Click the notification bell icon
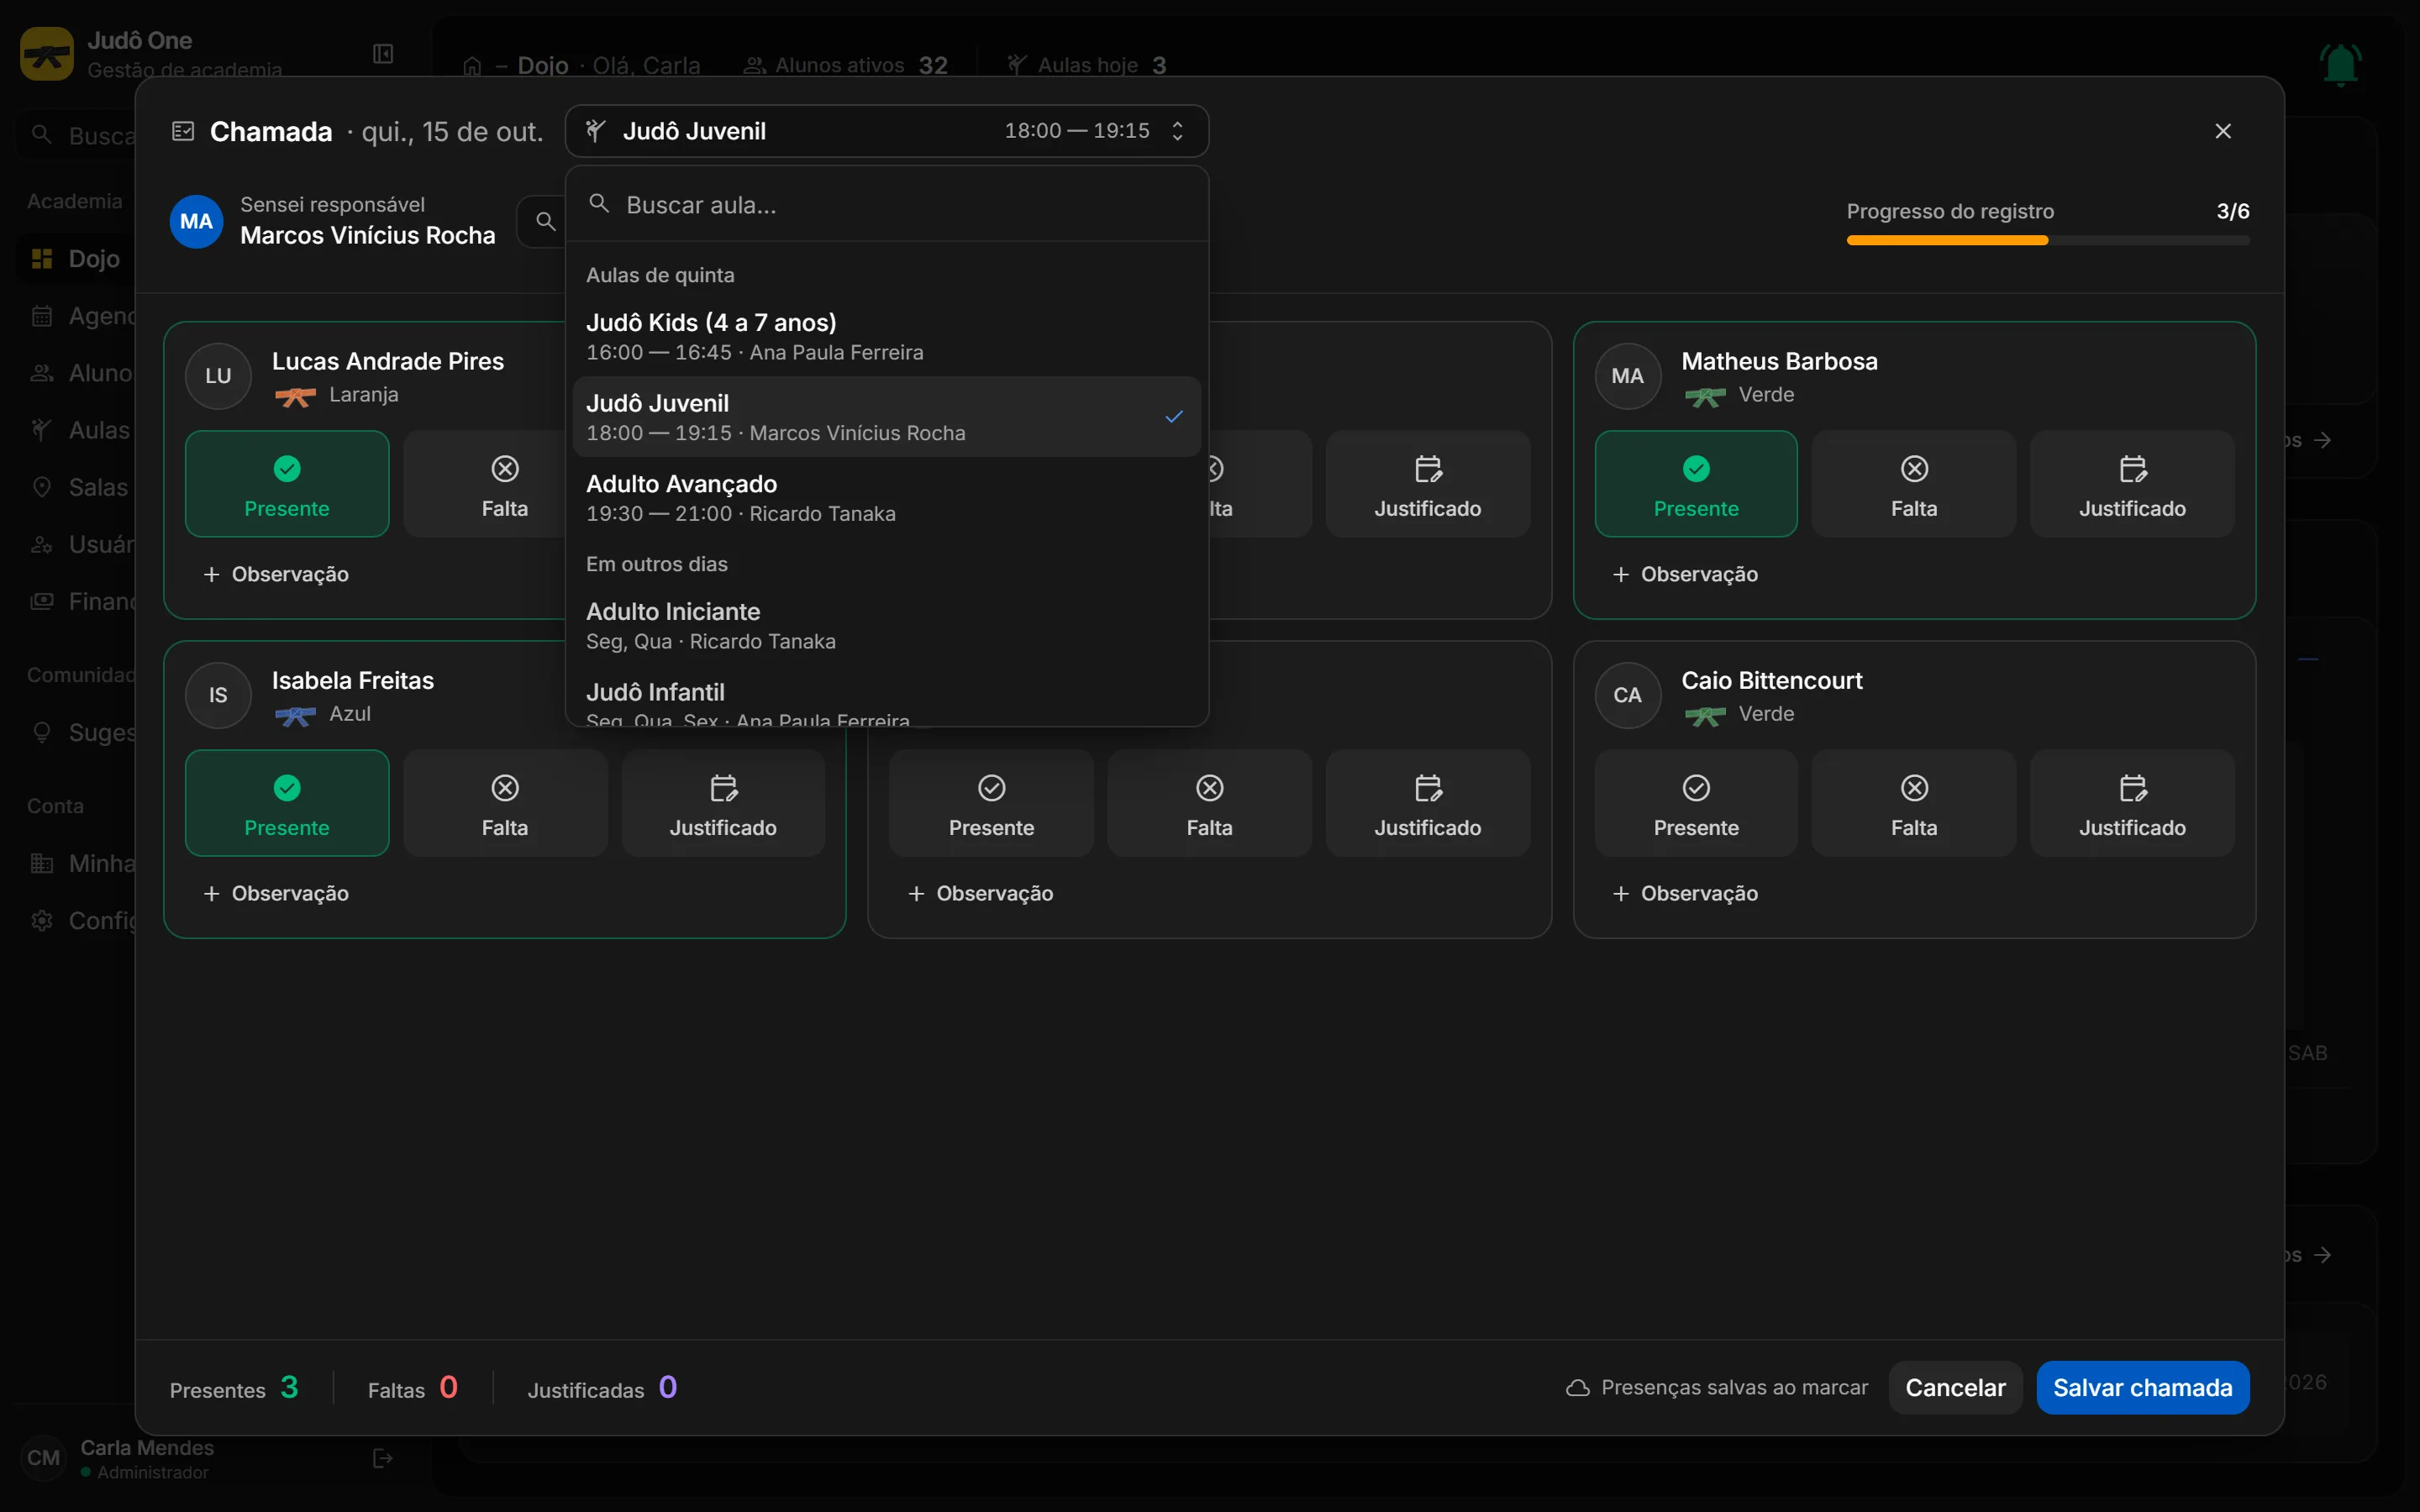Image resolution: width=2420 pixels, height=1512 pixels. pyautogui.click(x=2340, y=65)
